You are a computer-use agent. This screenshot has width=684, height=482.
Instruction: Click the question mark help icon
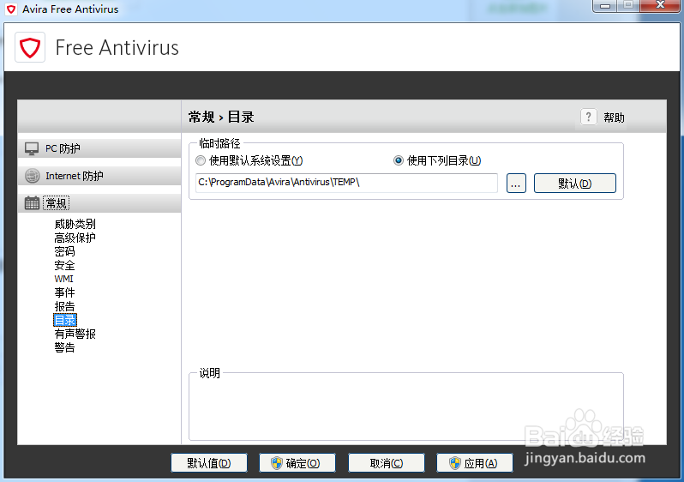(x=589, y=117)
